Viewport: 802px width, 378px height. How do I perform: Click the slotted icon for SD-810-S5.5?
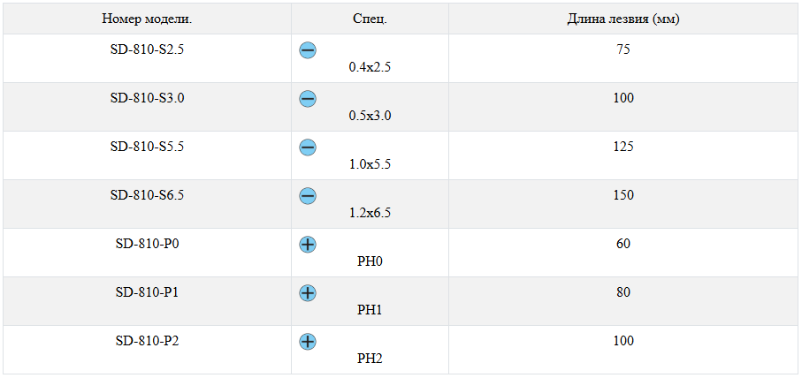coord(308,147)
